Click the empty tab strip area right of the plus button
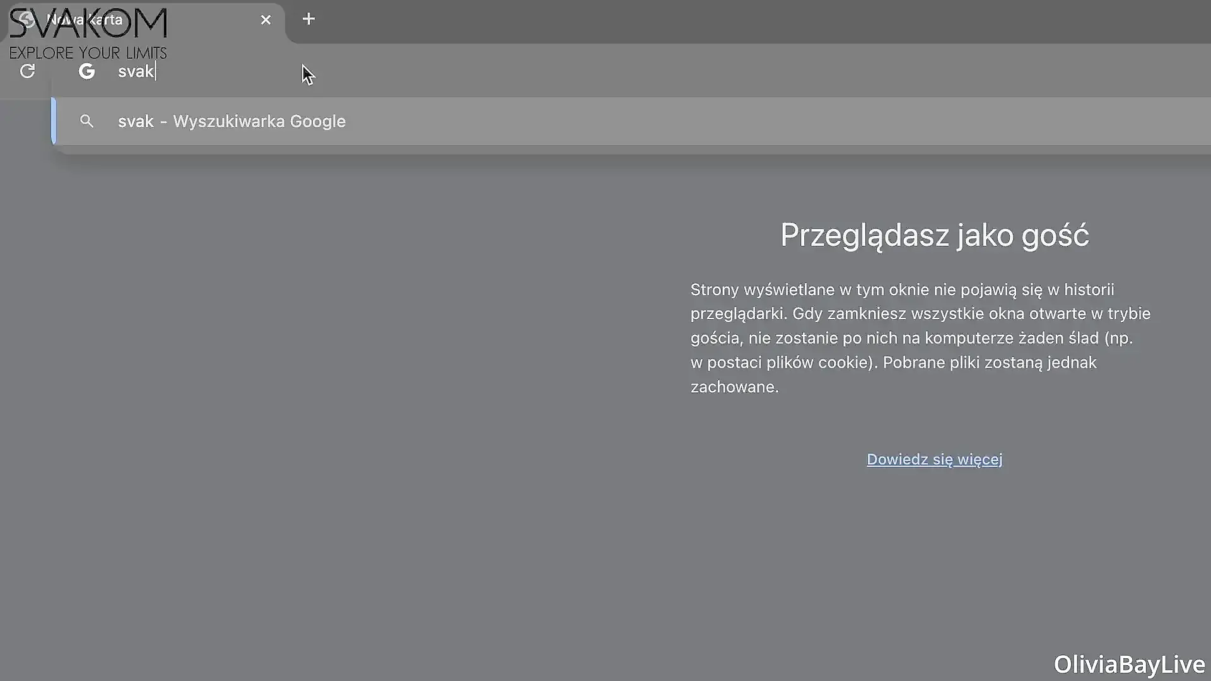 [694, 20]
